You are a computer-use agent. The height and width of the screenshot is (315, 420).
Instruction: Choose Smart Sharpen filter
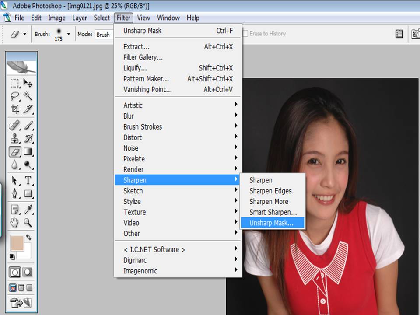273,212
